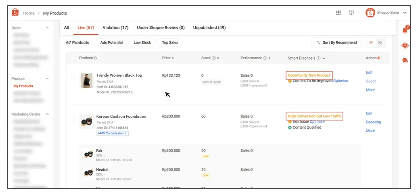
Task: Collapse the Marketing Centre sidebar section
Action: point(47,114)
